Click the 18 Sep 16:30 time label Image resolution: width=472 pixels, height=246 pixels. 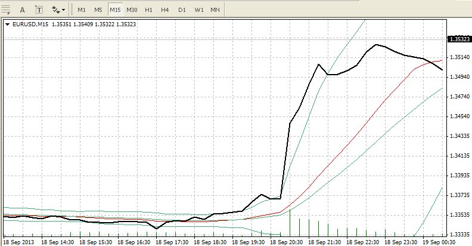point(134,242)
